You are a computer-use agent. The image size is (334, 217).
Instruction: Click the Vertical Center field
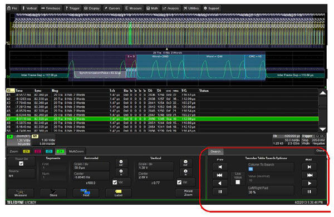click(x=156, y=175)
